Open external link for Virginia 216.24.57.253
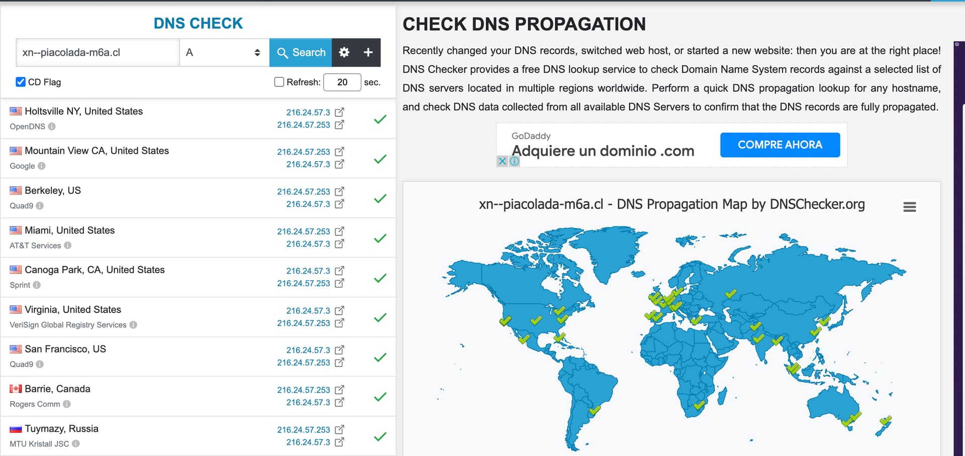This screenshot has width=965, height=456. click(340, 323)
